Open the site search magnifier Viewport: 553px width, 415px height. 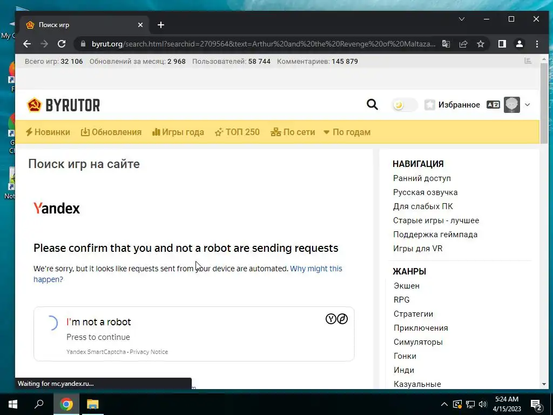372,104
